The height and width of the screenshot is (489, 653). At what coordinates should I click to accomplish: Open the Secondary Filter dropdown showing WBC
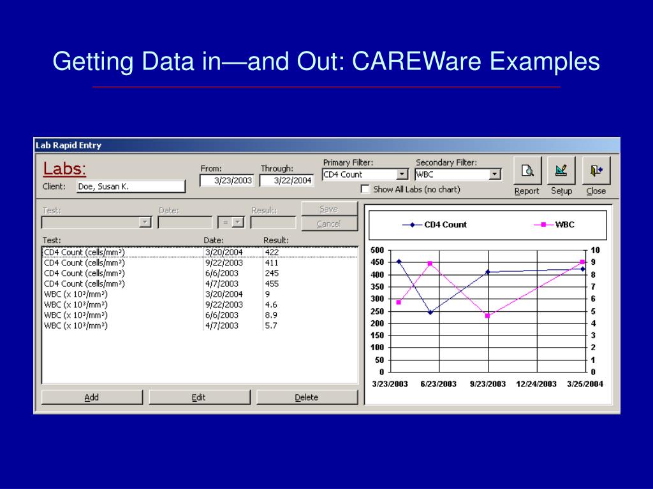(x=495, y=174)
